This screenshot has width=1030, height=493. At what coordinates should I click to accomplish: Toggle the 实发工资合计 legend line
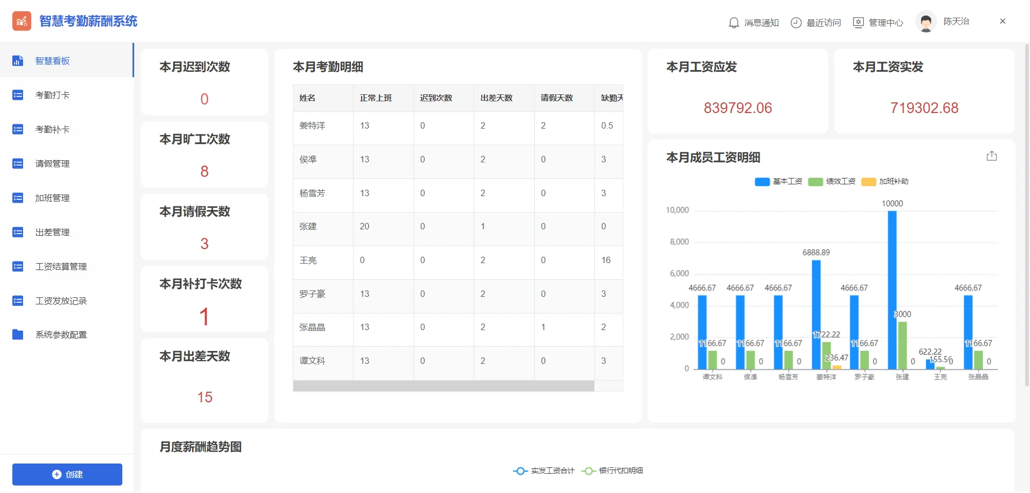coord(543,471)
